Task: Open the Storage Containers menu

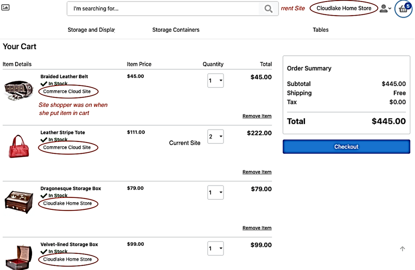Action: pos(176,30)
